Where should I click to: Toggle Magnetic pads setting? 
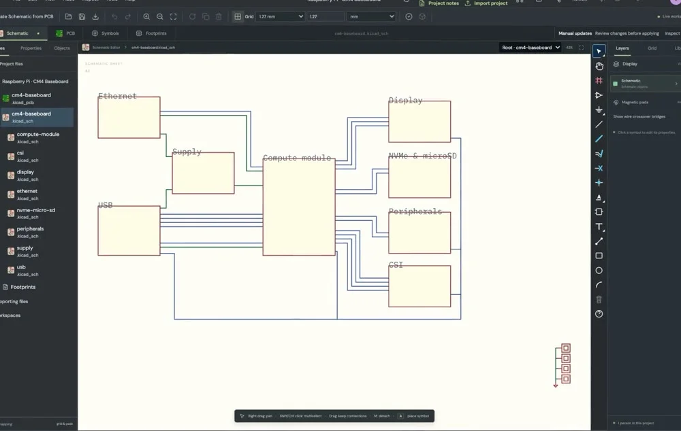(635, 103)
